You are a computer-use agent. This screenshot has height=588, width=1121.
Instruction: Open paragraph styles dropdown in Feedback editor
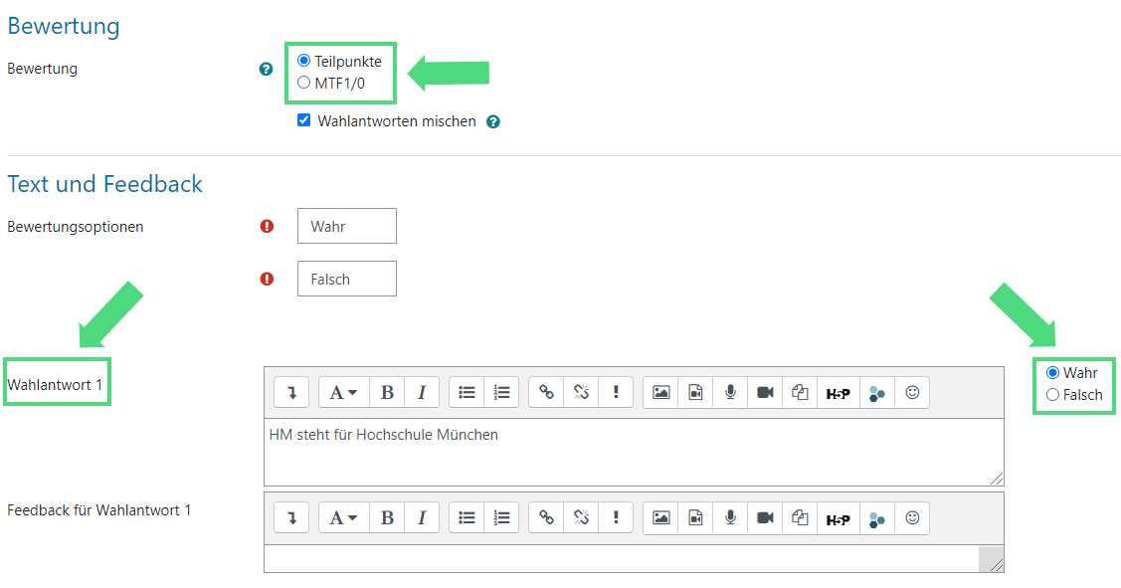[343, 518]
